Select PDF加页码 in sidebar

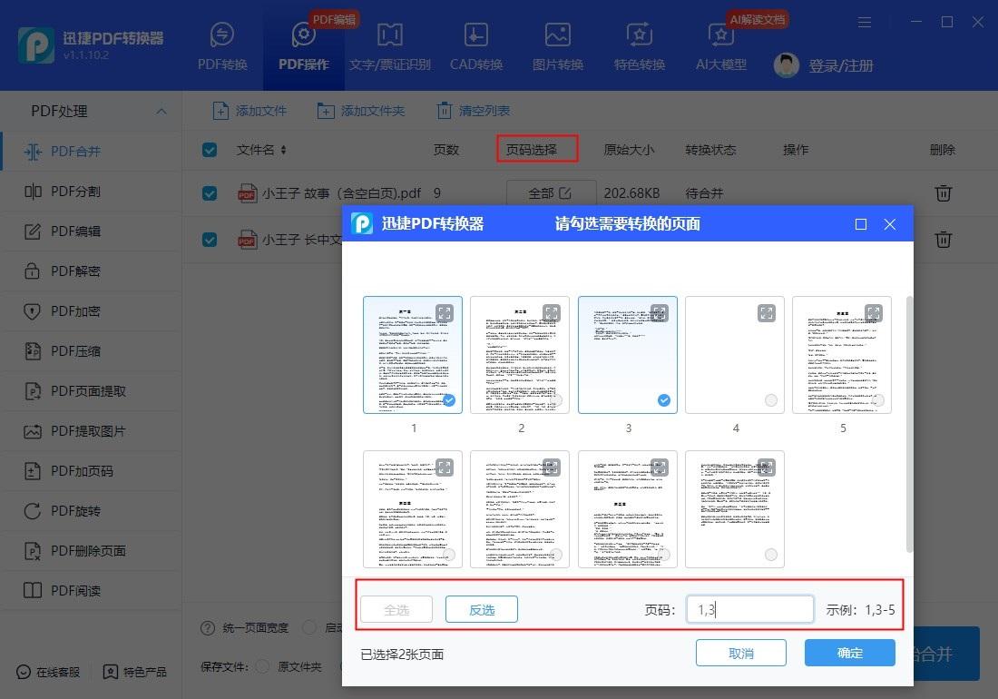pos(91,471)
